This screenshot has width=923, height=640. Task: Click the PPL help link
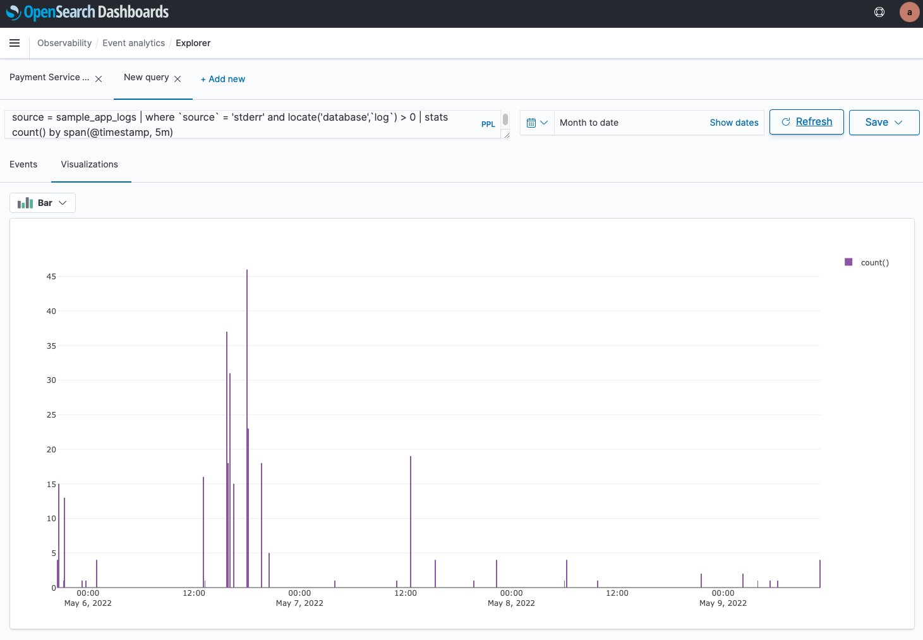488,124
